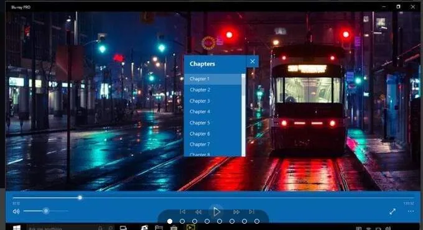
Task: Open the Store from the taskbar
Action: pyautogui.click(x=174, y=228)
